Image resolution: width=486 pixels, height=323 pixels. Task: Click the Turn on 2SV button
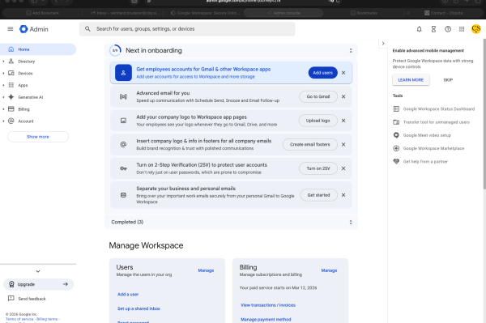coord(318,168)
